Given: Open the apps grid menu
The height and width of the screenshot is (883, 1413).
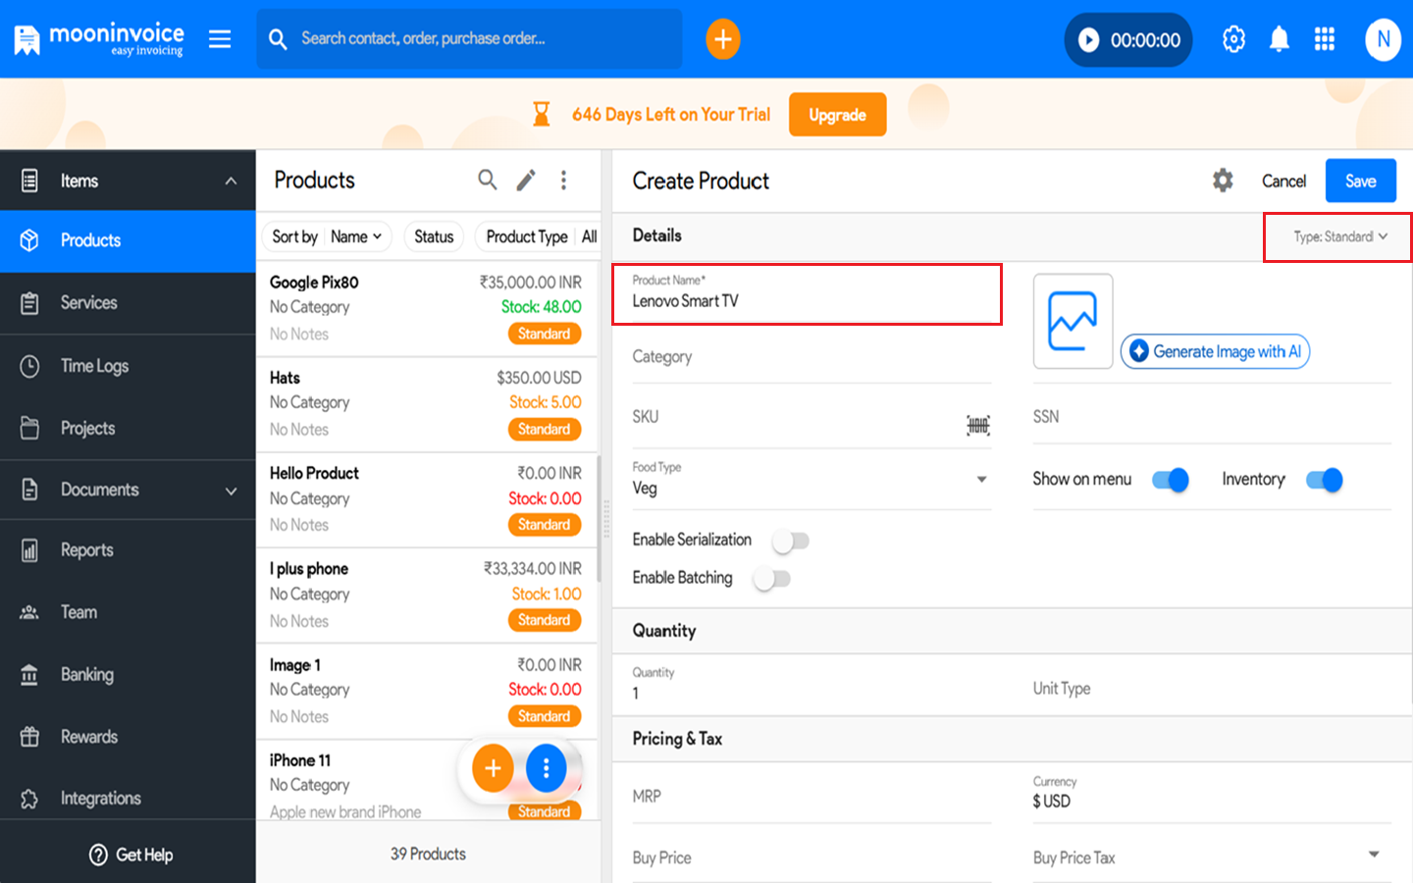Looking at the screenshot, I should tap(1325, 39).
